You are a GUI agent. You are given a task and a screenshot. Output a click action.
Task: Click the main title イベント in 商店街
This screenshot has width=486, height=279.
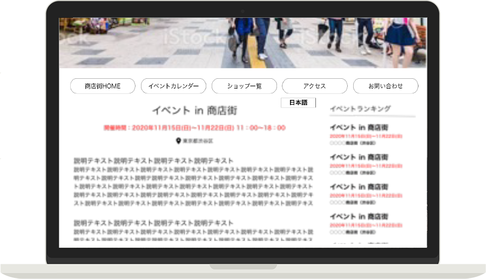(194, 111)
